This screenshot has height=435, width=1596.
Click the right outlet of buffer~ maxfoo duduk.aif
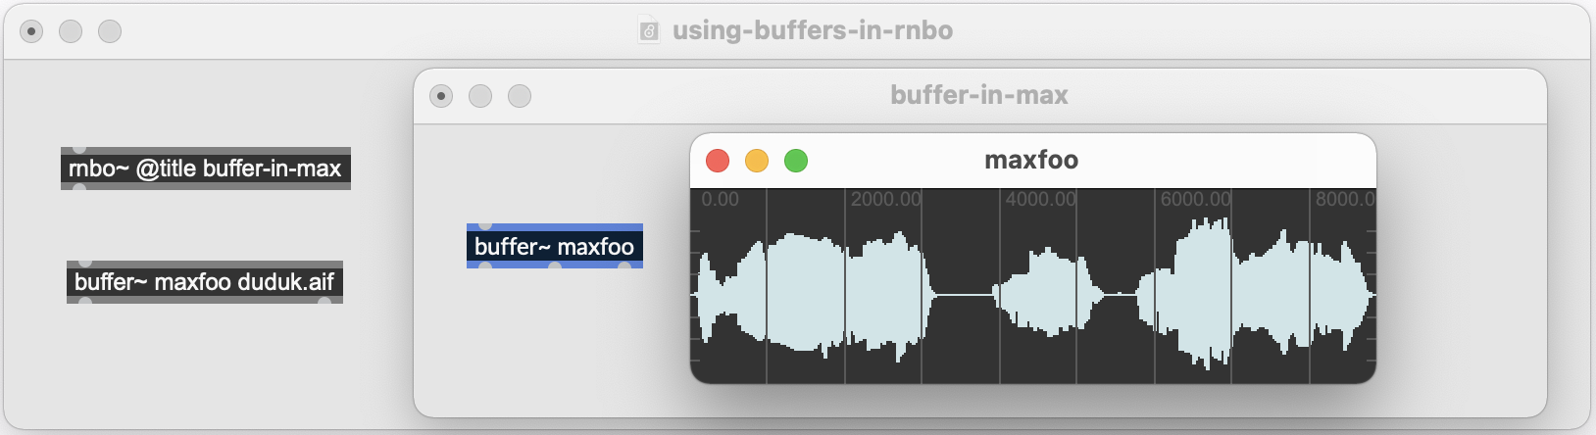(324, 301)
